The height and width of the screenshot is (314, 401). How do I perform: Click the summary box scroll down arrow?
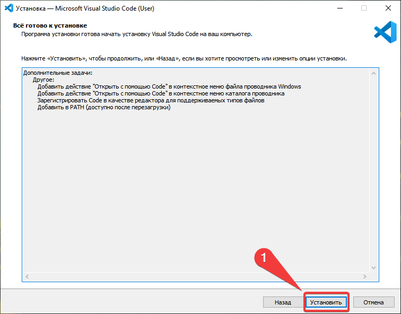(x=373, y=268)
